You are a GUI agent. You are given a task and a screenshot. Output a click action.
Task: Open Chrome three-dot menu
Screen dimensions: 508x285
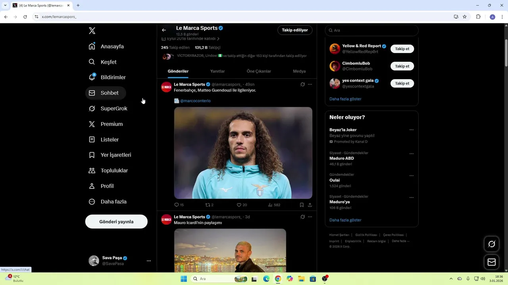pos(502,17)
